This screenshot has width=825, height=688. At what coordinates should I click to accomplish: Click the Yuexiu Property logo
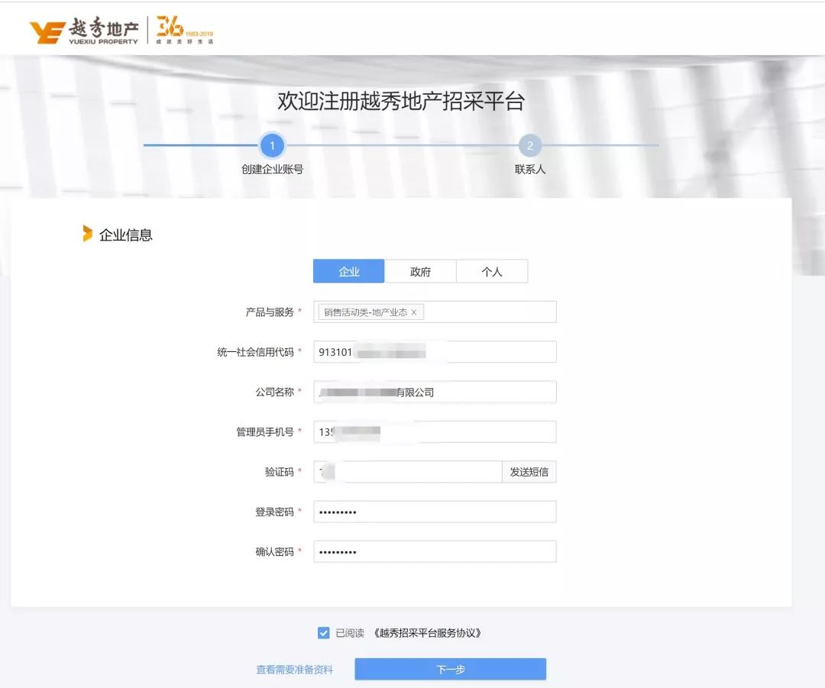coord(84,31)
